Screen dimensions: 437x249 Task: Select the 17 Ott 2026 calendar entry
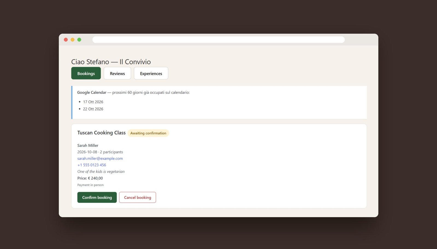coord(93,102)
